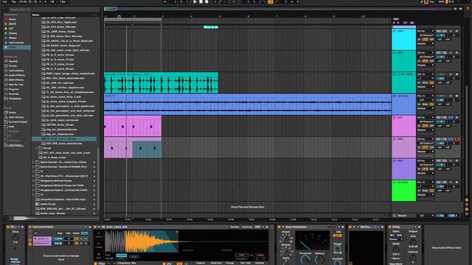
Task: Select the orange BEATS collection
Action: [x=13, y=24]
